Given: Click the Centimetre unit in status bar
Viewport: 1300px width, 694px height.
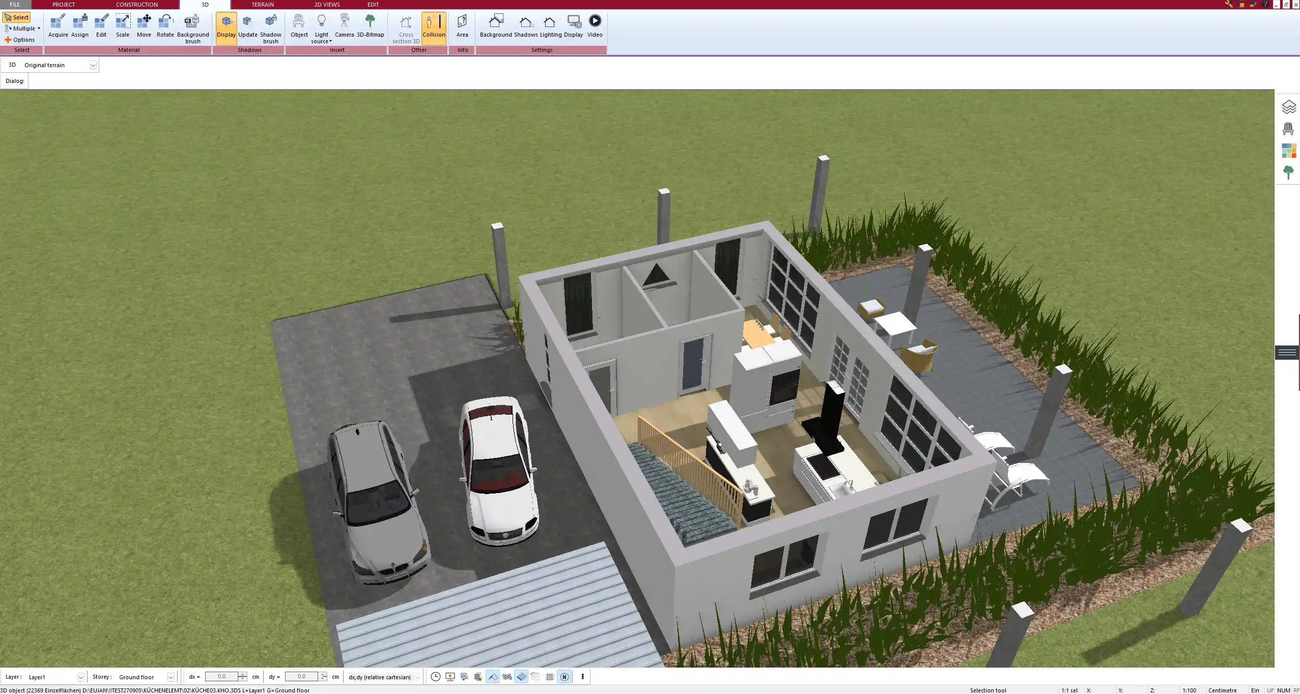Looking at the screenshot, I should (1222, 690).
